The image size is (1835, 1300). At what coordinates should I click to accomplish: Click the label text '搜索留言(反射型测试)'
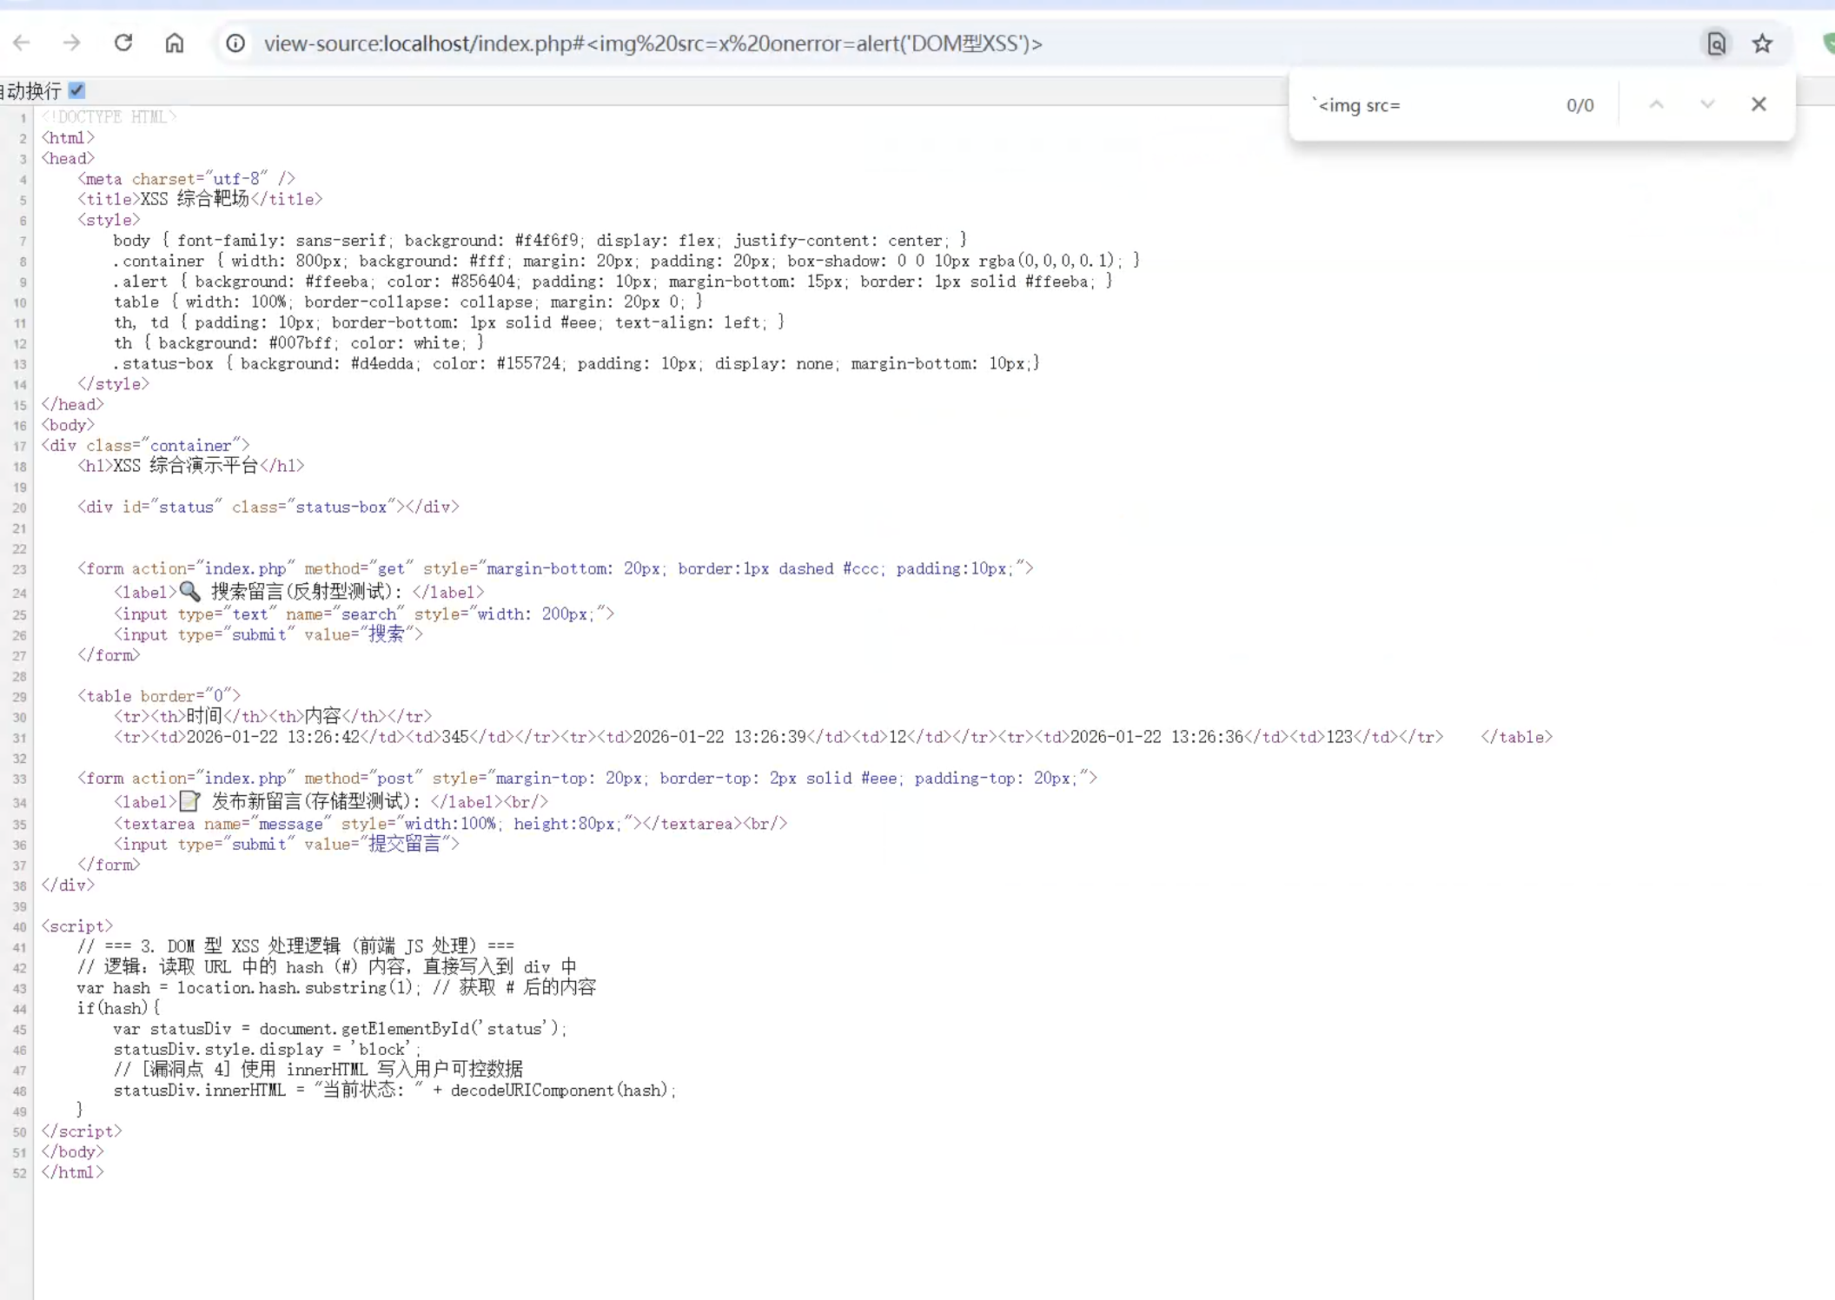[303, 593]
